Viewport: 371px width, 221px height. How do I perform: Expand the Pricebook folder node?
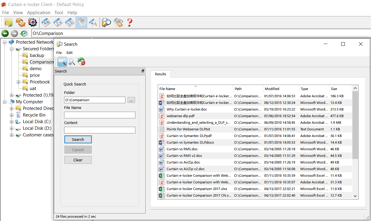coord(18,82)
